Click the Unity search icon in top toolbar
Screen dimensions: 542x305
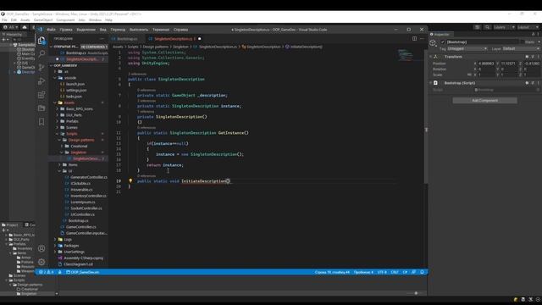(x=487, y=27)
